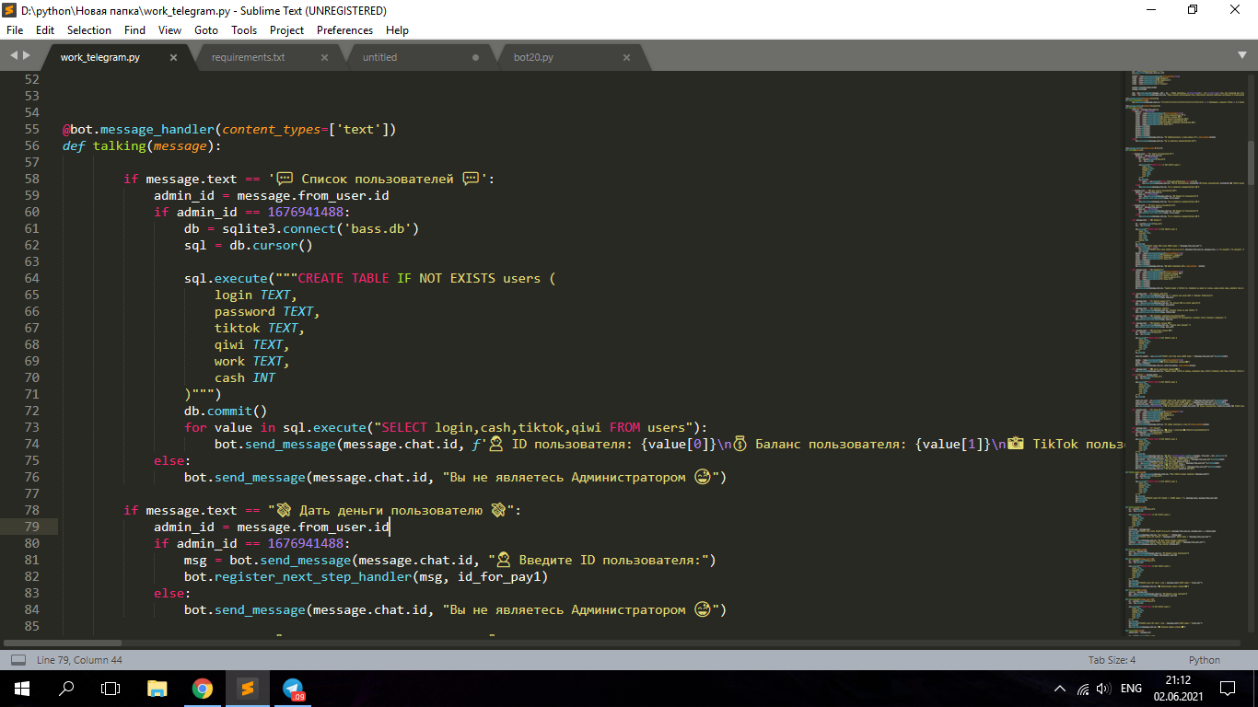Open the File menu

[x=15, y=29]
